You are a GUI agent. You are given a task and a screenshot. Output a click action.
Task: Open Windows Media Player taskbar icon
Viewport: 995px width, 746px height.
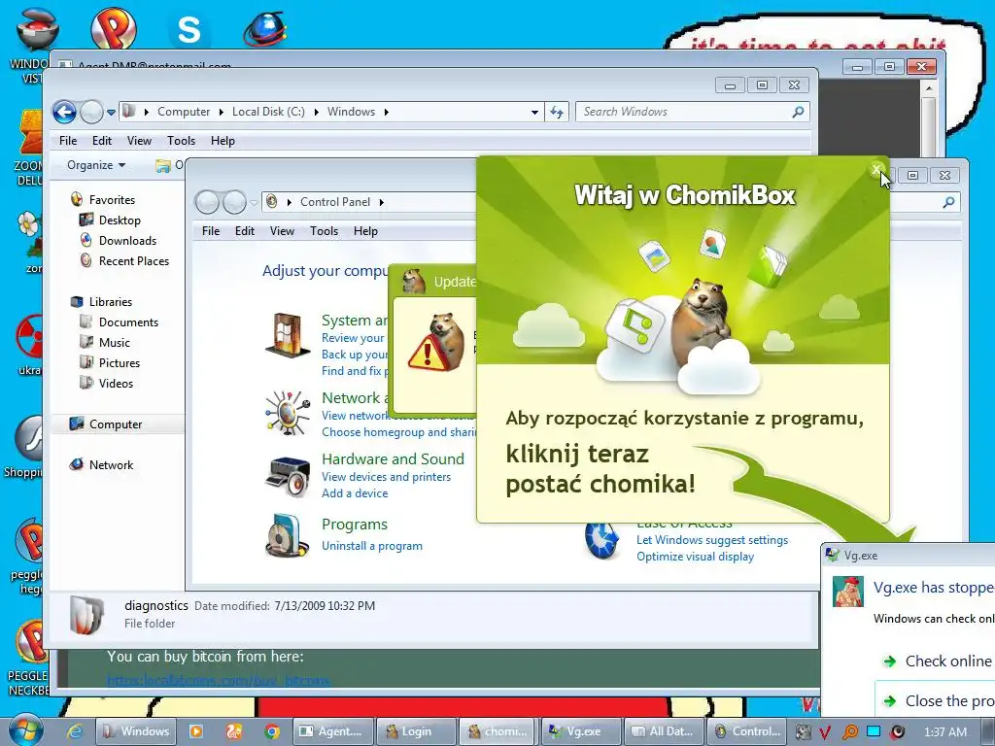click(x=196, y=731)
